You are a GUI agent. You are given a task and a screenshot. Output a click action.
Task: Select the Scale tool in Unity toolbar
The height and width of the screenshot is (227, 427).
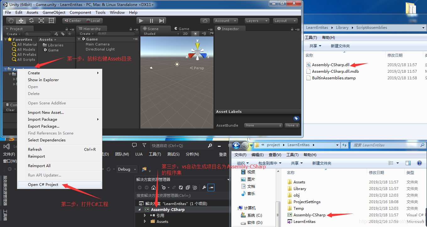coord(41,21)
